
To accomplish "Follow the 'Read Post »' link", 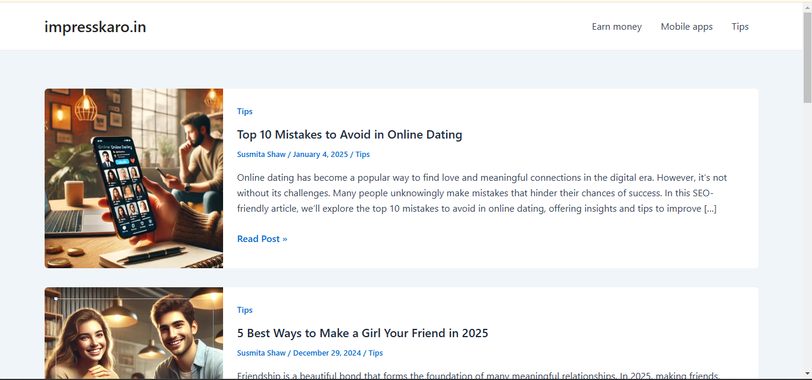I will (262, 238).
